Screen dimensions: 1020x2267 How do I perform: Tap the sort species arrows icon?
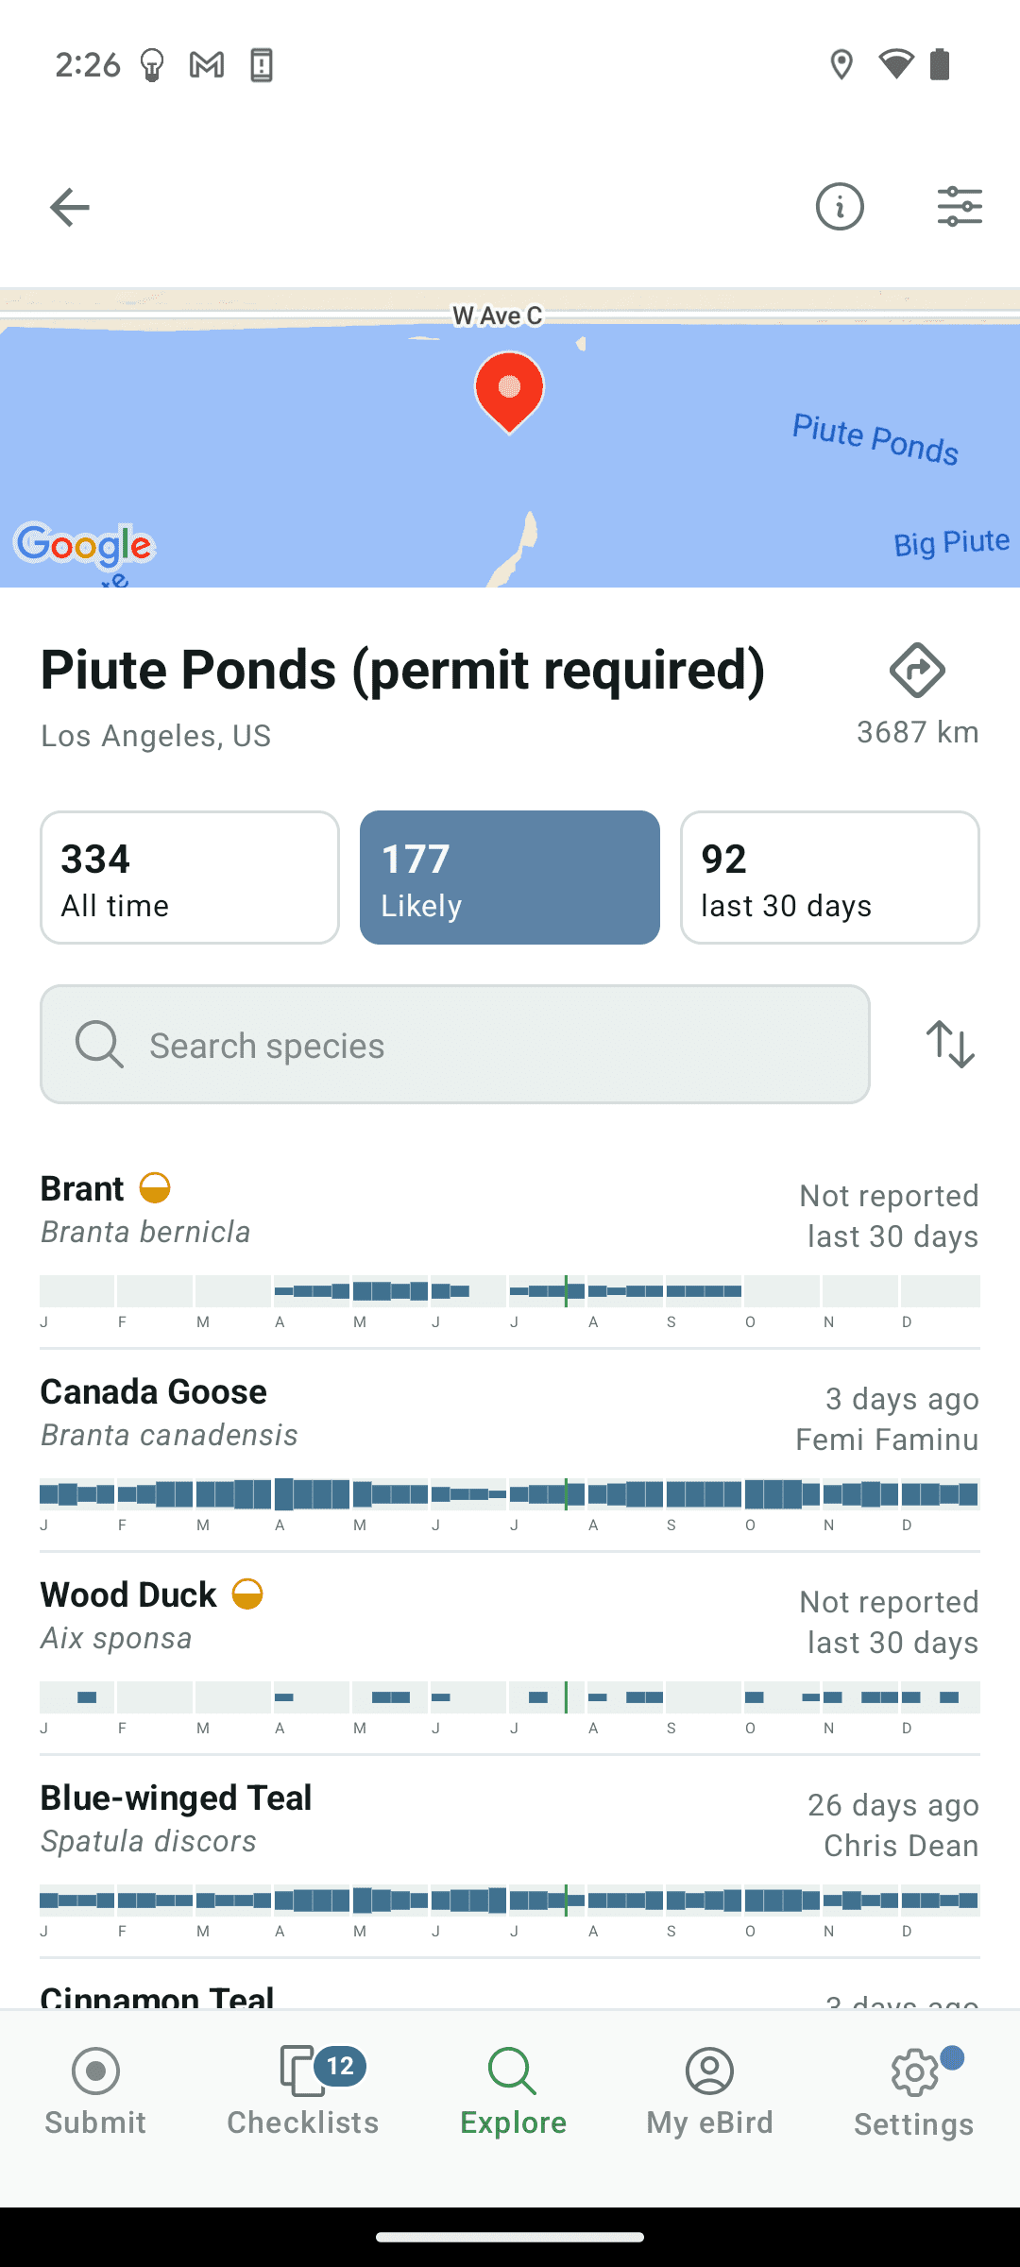pyautogui.click(x=950, y=1044)
